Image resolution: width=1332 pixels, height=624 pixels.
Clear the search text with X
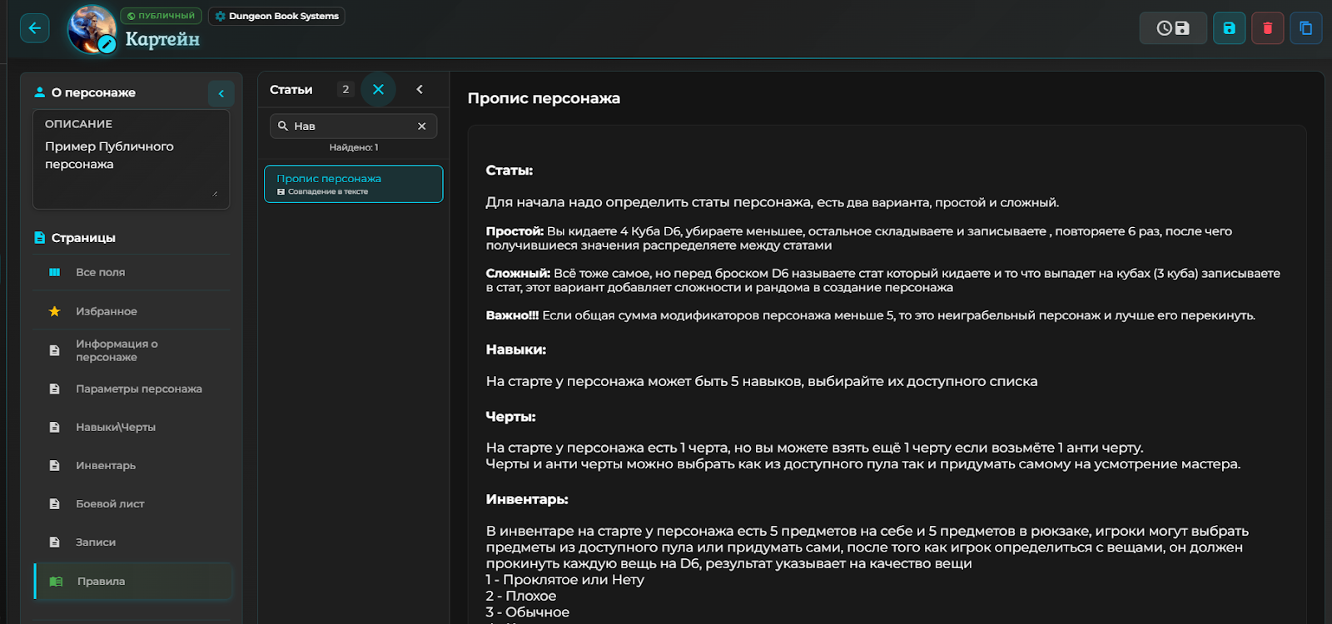[421, 126]
